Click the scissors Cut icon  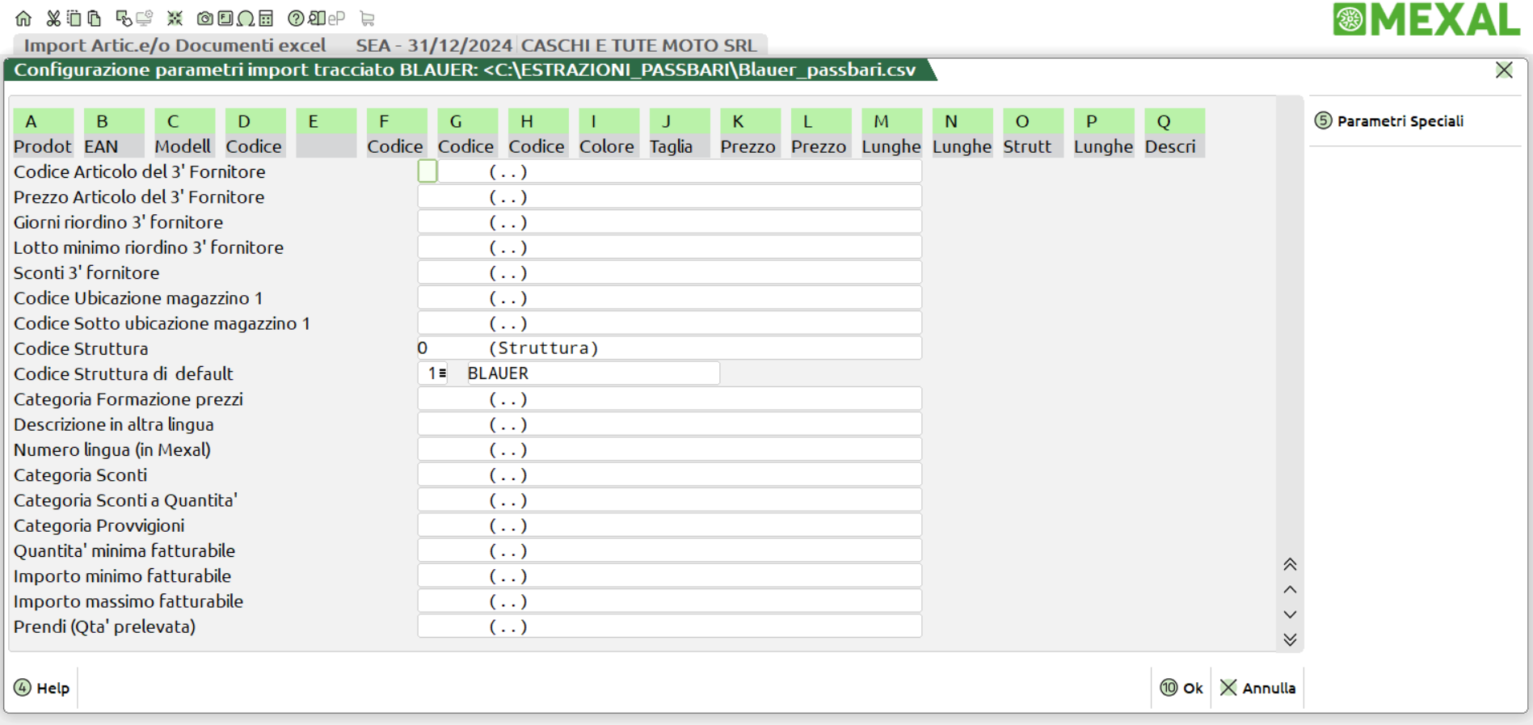coord(53,18)
